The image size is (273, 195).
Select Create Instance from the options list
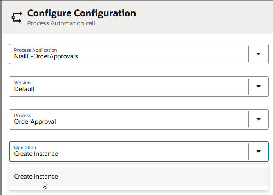pyautogui.click(x=36, y=177)
